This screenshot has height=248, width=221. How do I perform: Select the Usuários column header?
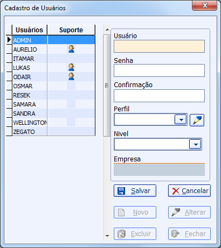30,30
